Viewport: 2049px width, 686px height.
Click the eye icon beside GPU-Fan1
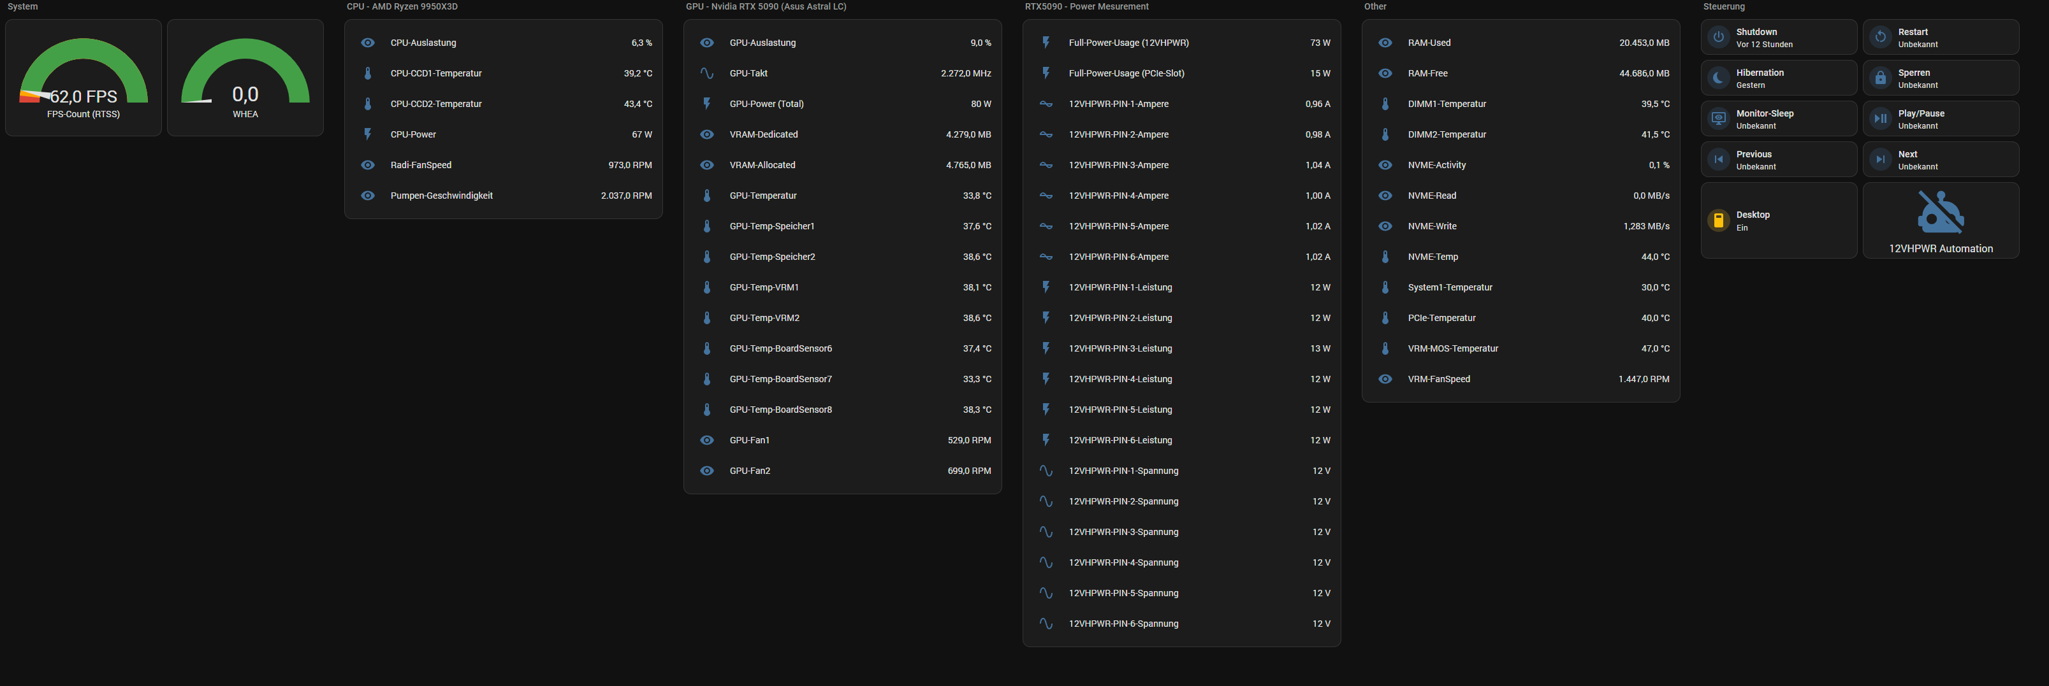706,440
